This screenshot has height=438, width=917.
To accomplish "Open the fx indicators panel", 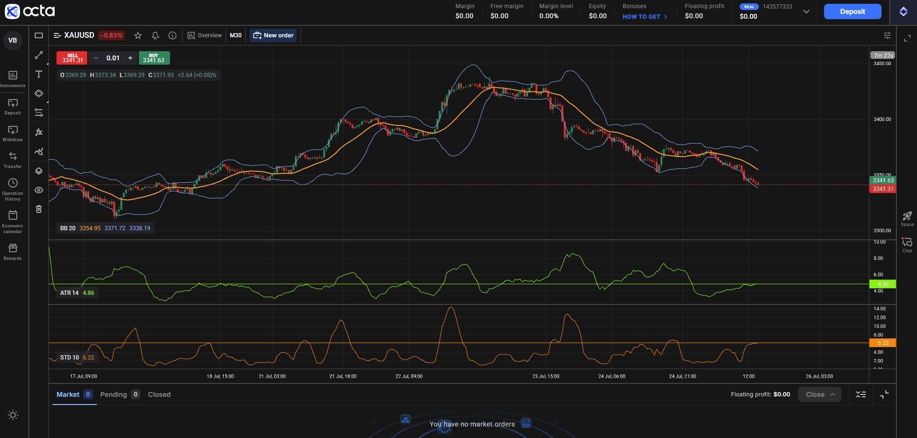I will [39, 132].
